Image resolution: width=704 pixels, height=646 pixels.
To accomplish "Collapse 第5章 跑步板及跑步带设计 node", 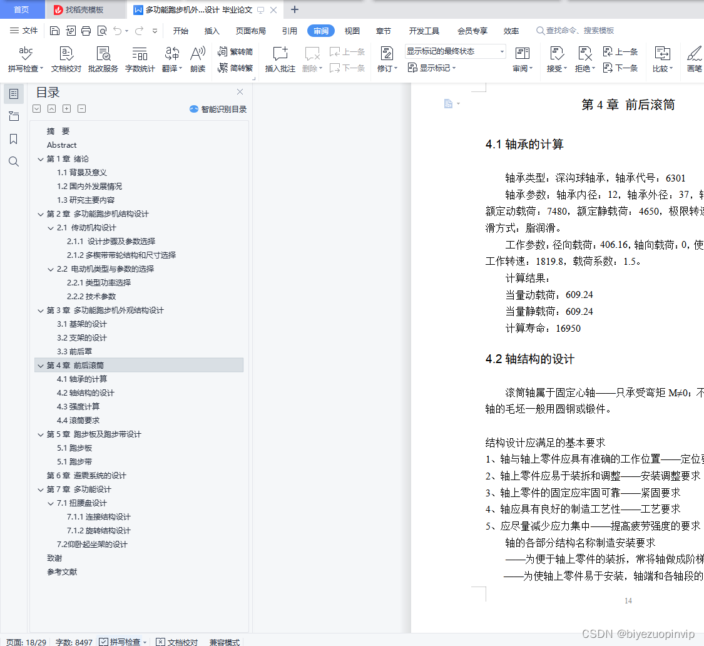I will click(41, 435).
